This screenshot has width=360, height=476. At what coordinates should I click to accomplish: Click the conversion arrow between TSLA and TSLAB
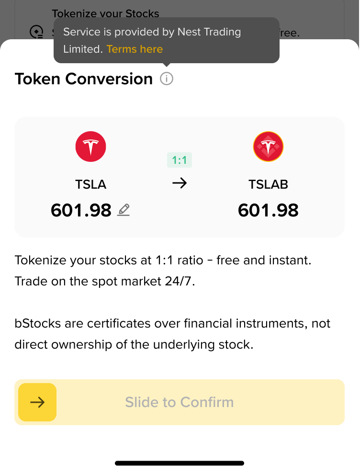click(180, 183)
